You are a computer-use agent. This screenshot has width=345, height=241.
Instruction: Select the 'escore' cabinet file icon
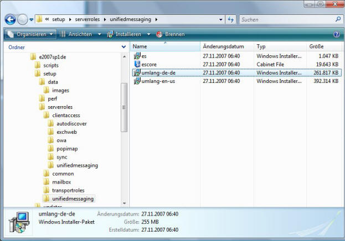[x=137, y=64]
